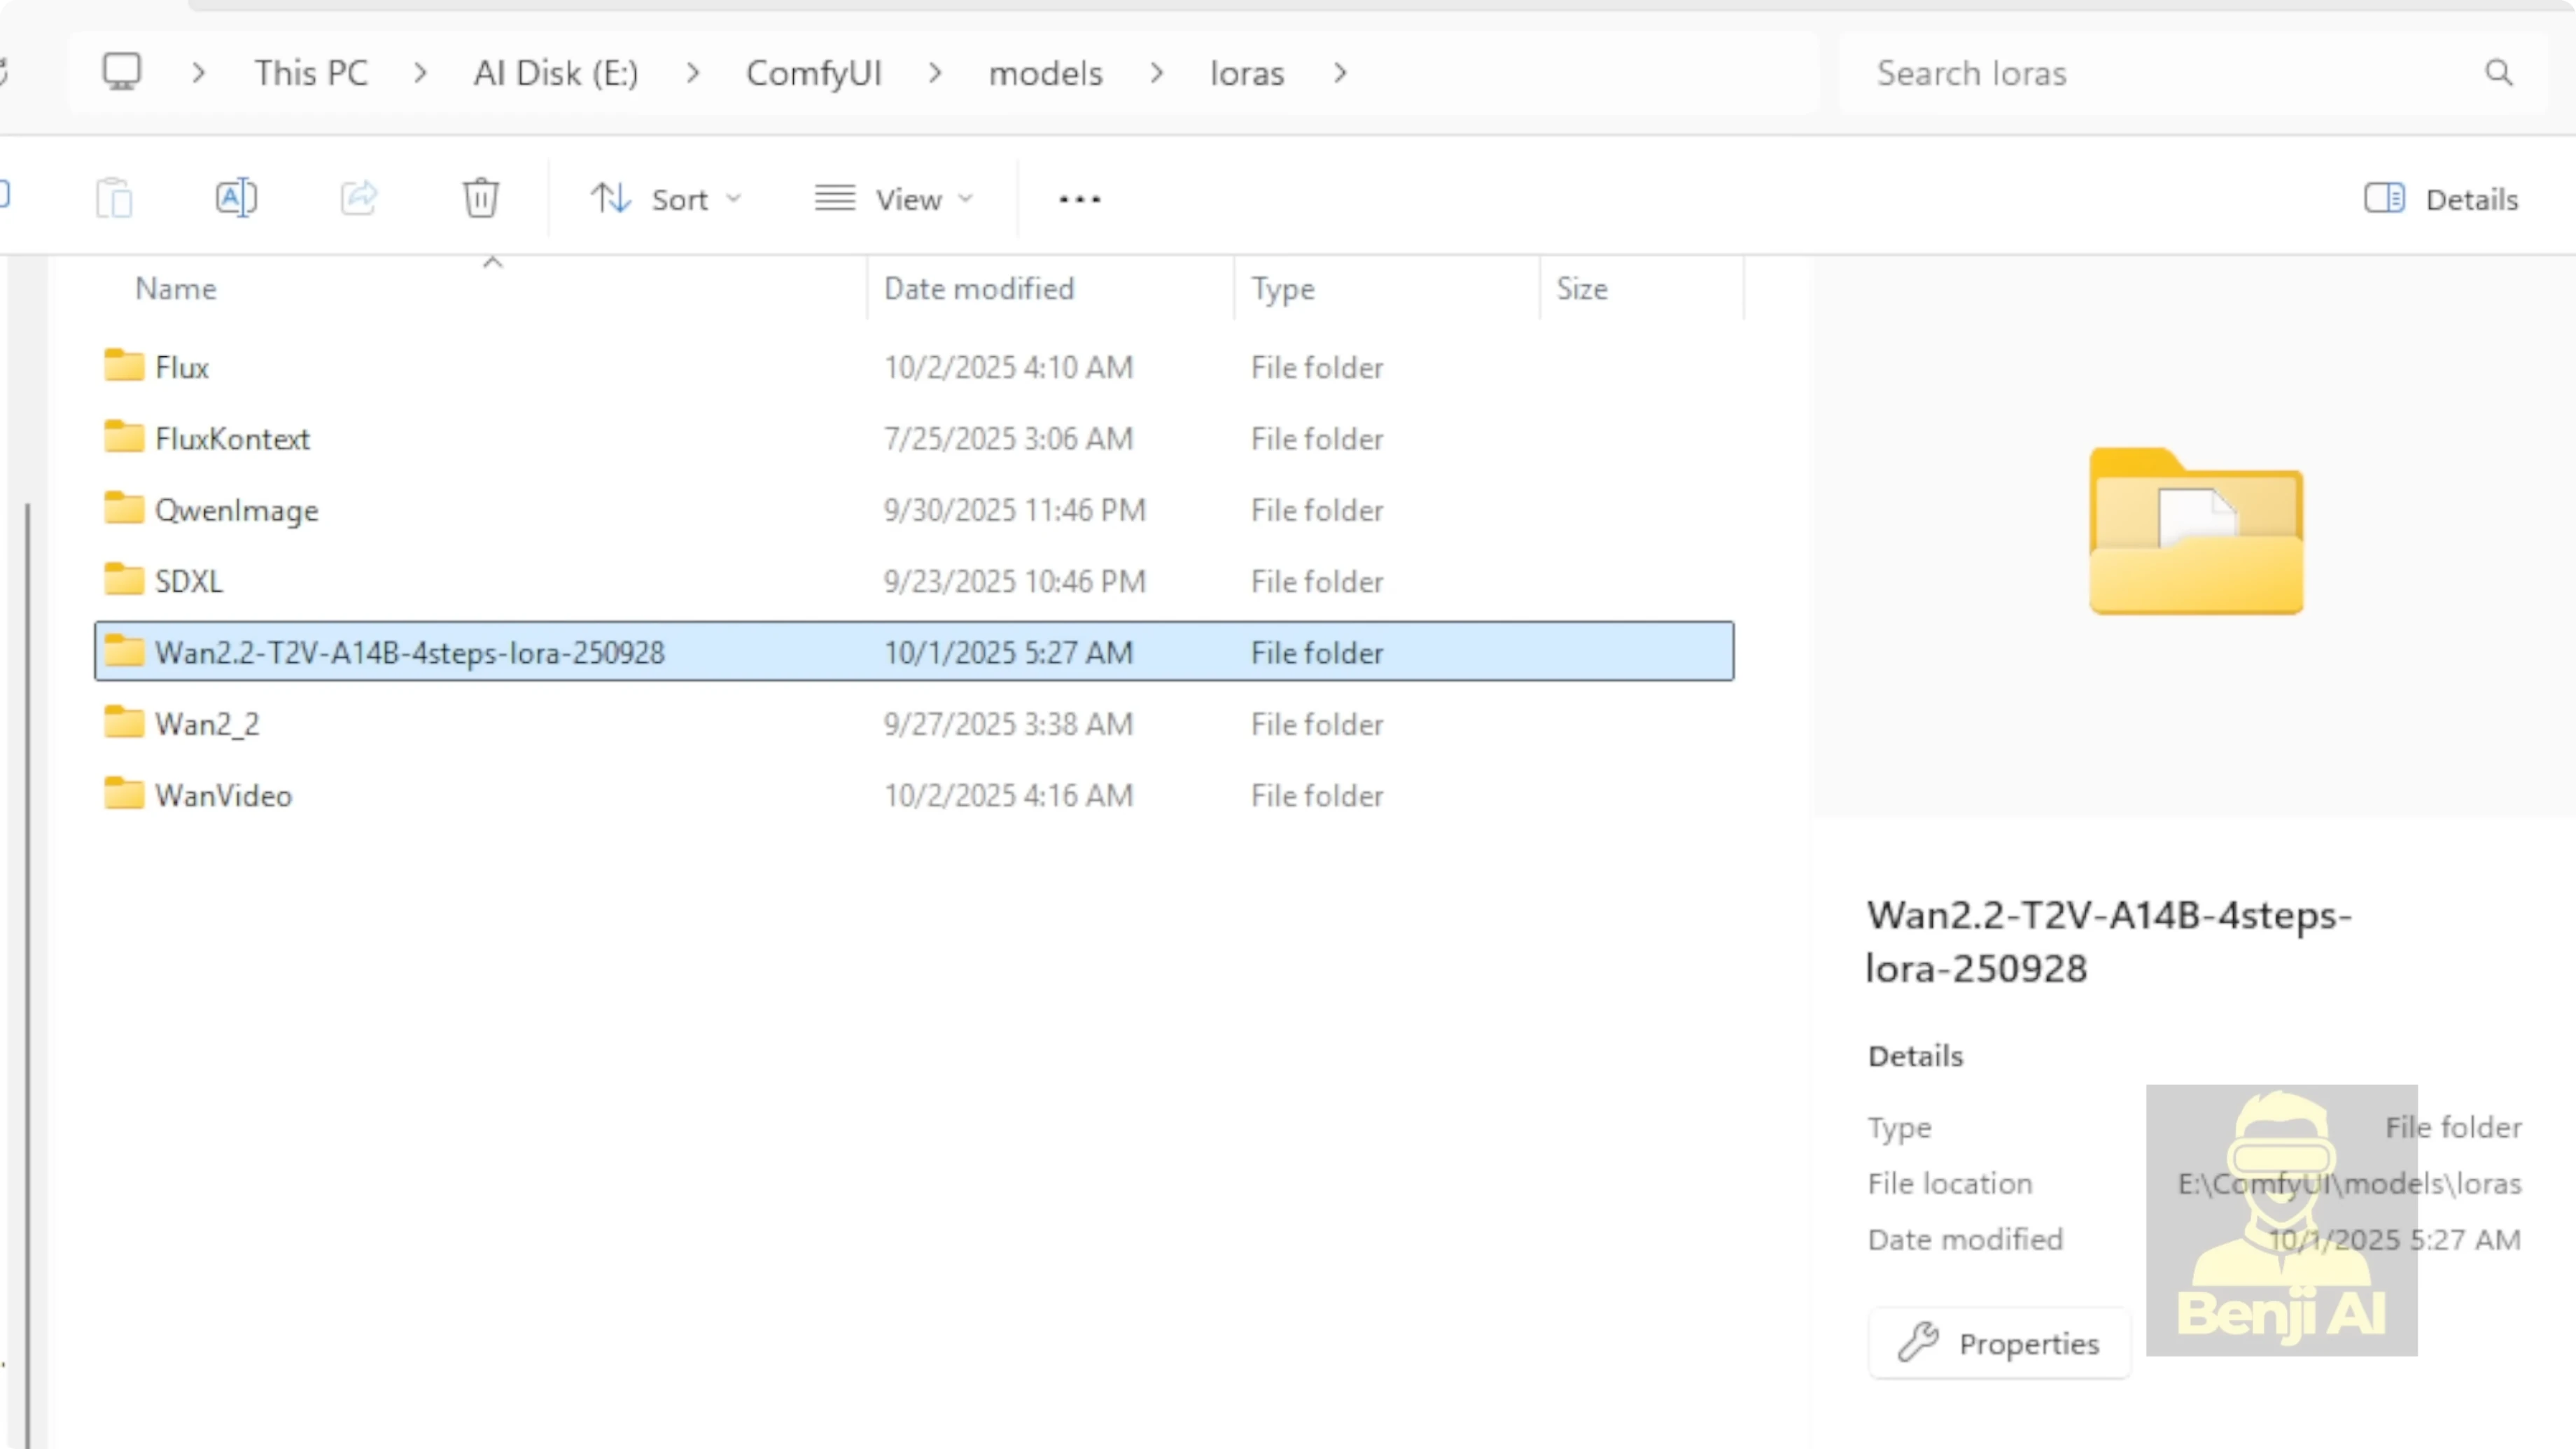Click the magnifying glass search icon
The width and height of the screenshot is (2576, 1449).
(2499, 72)
